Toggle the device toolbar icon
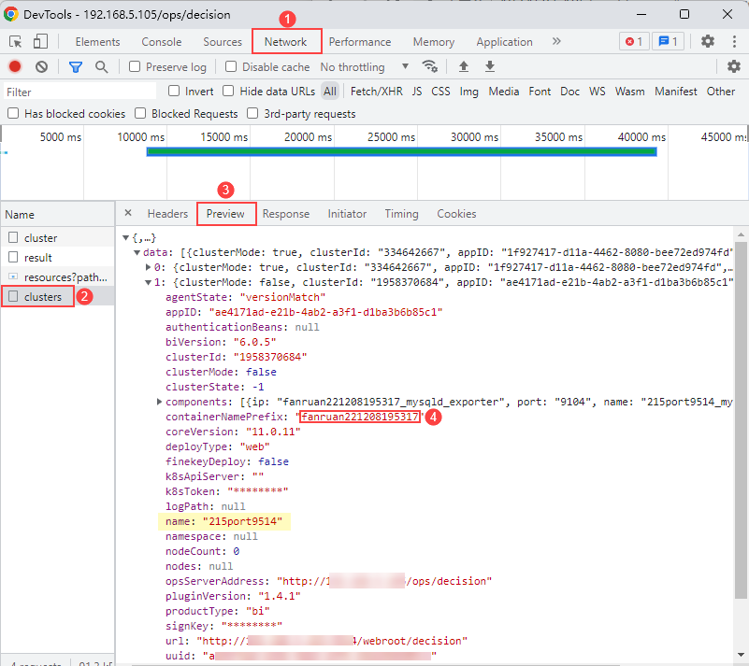 [40, 42]
